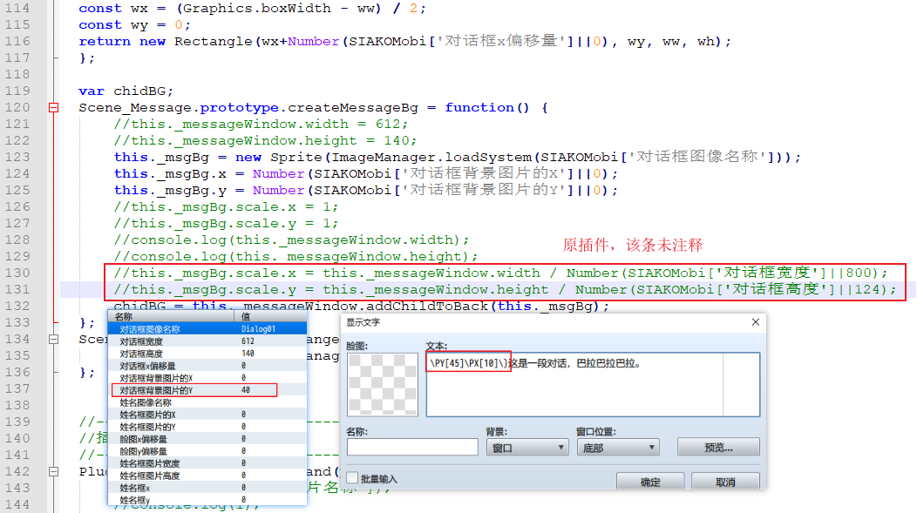
Task: Close the 显示文字 dialog
Action: 756,322
